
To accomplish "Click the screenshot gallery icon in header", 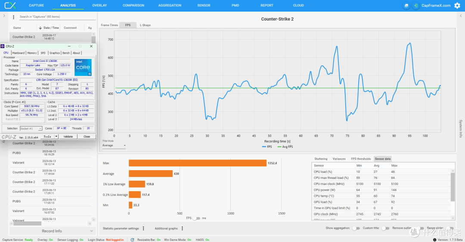I will tap(406, 6).
